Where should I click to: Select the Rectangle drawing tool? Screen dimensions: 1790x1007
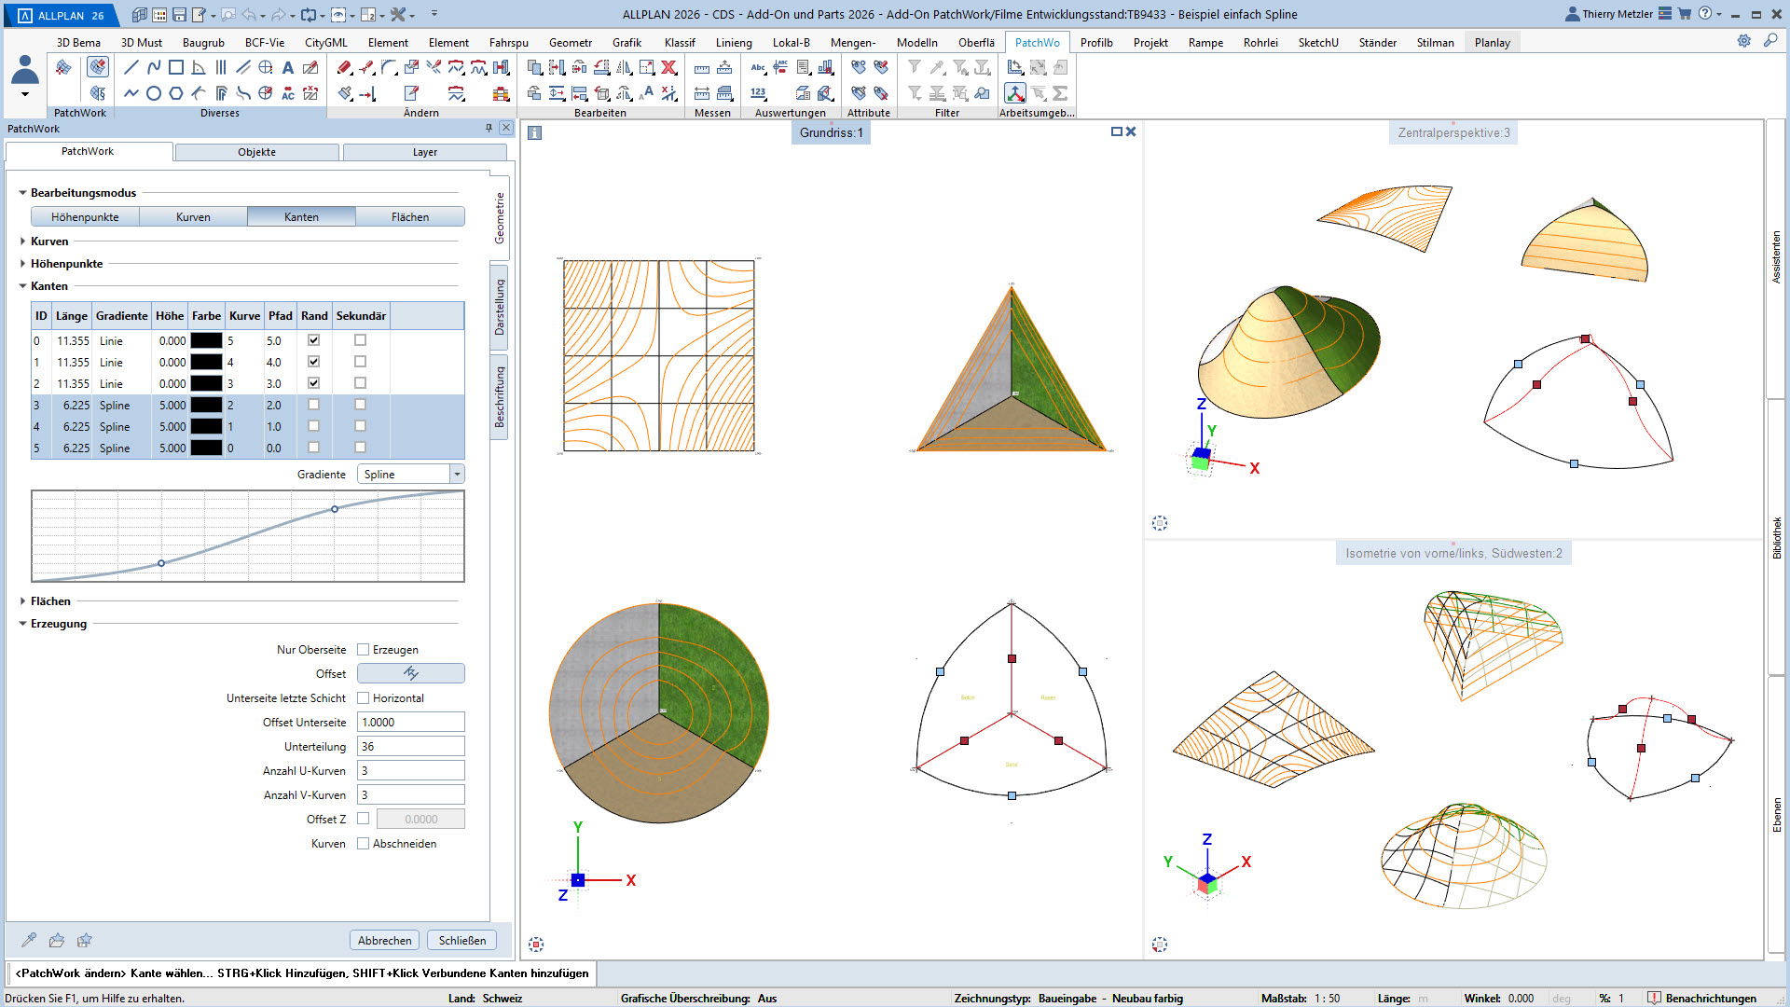[x=176, y=67]
